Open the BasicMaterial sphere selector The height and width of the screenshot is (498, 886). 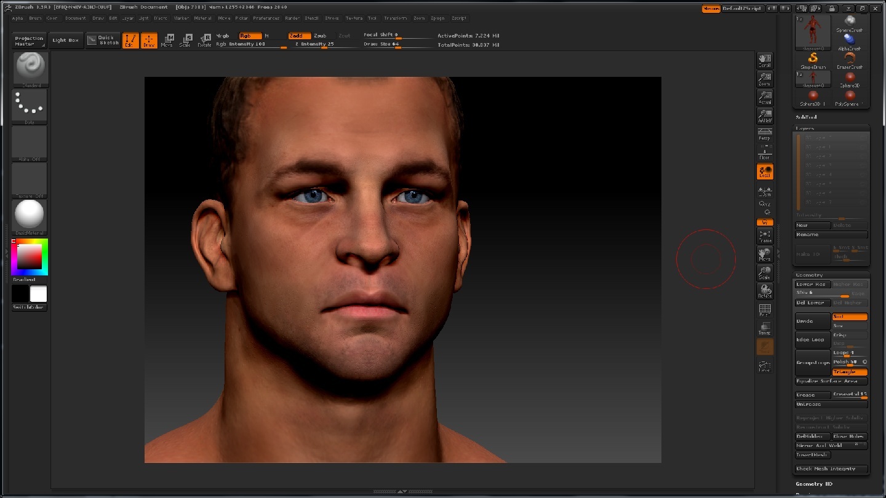pyautogui.click(x=30, y=217)
